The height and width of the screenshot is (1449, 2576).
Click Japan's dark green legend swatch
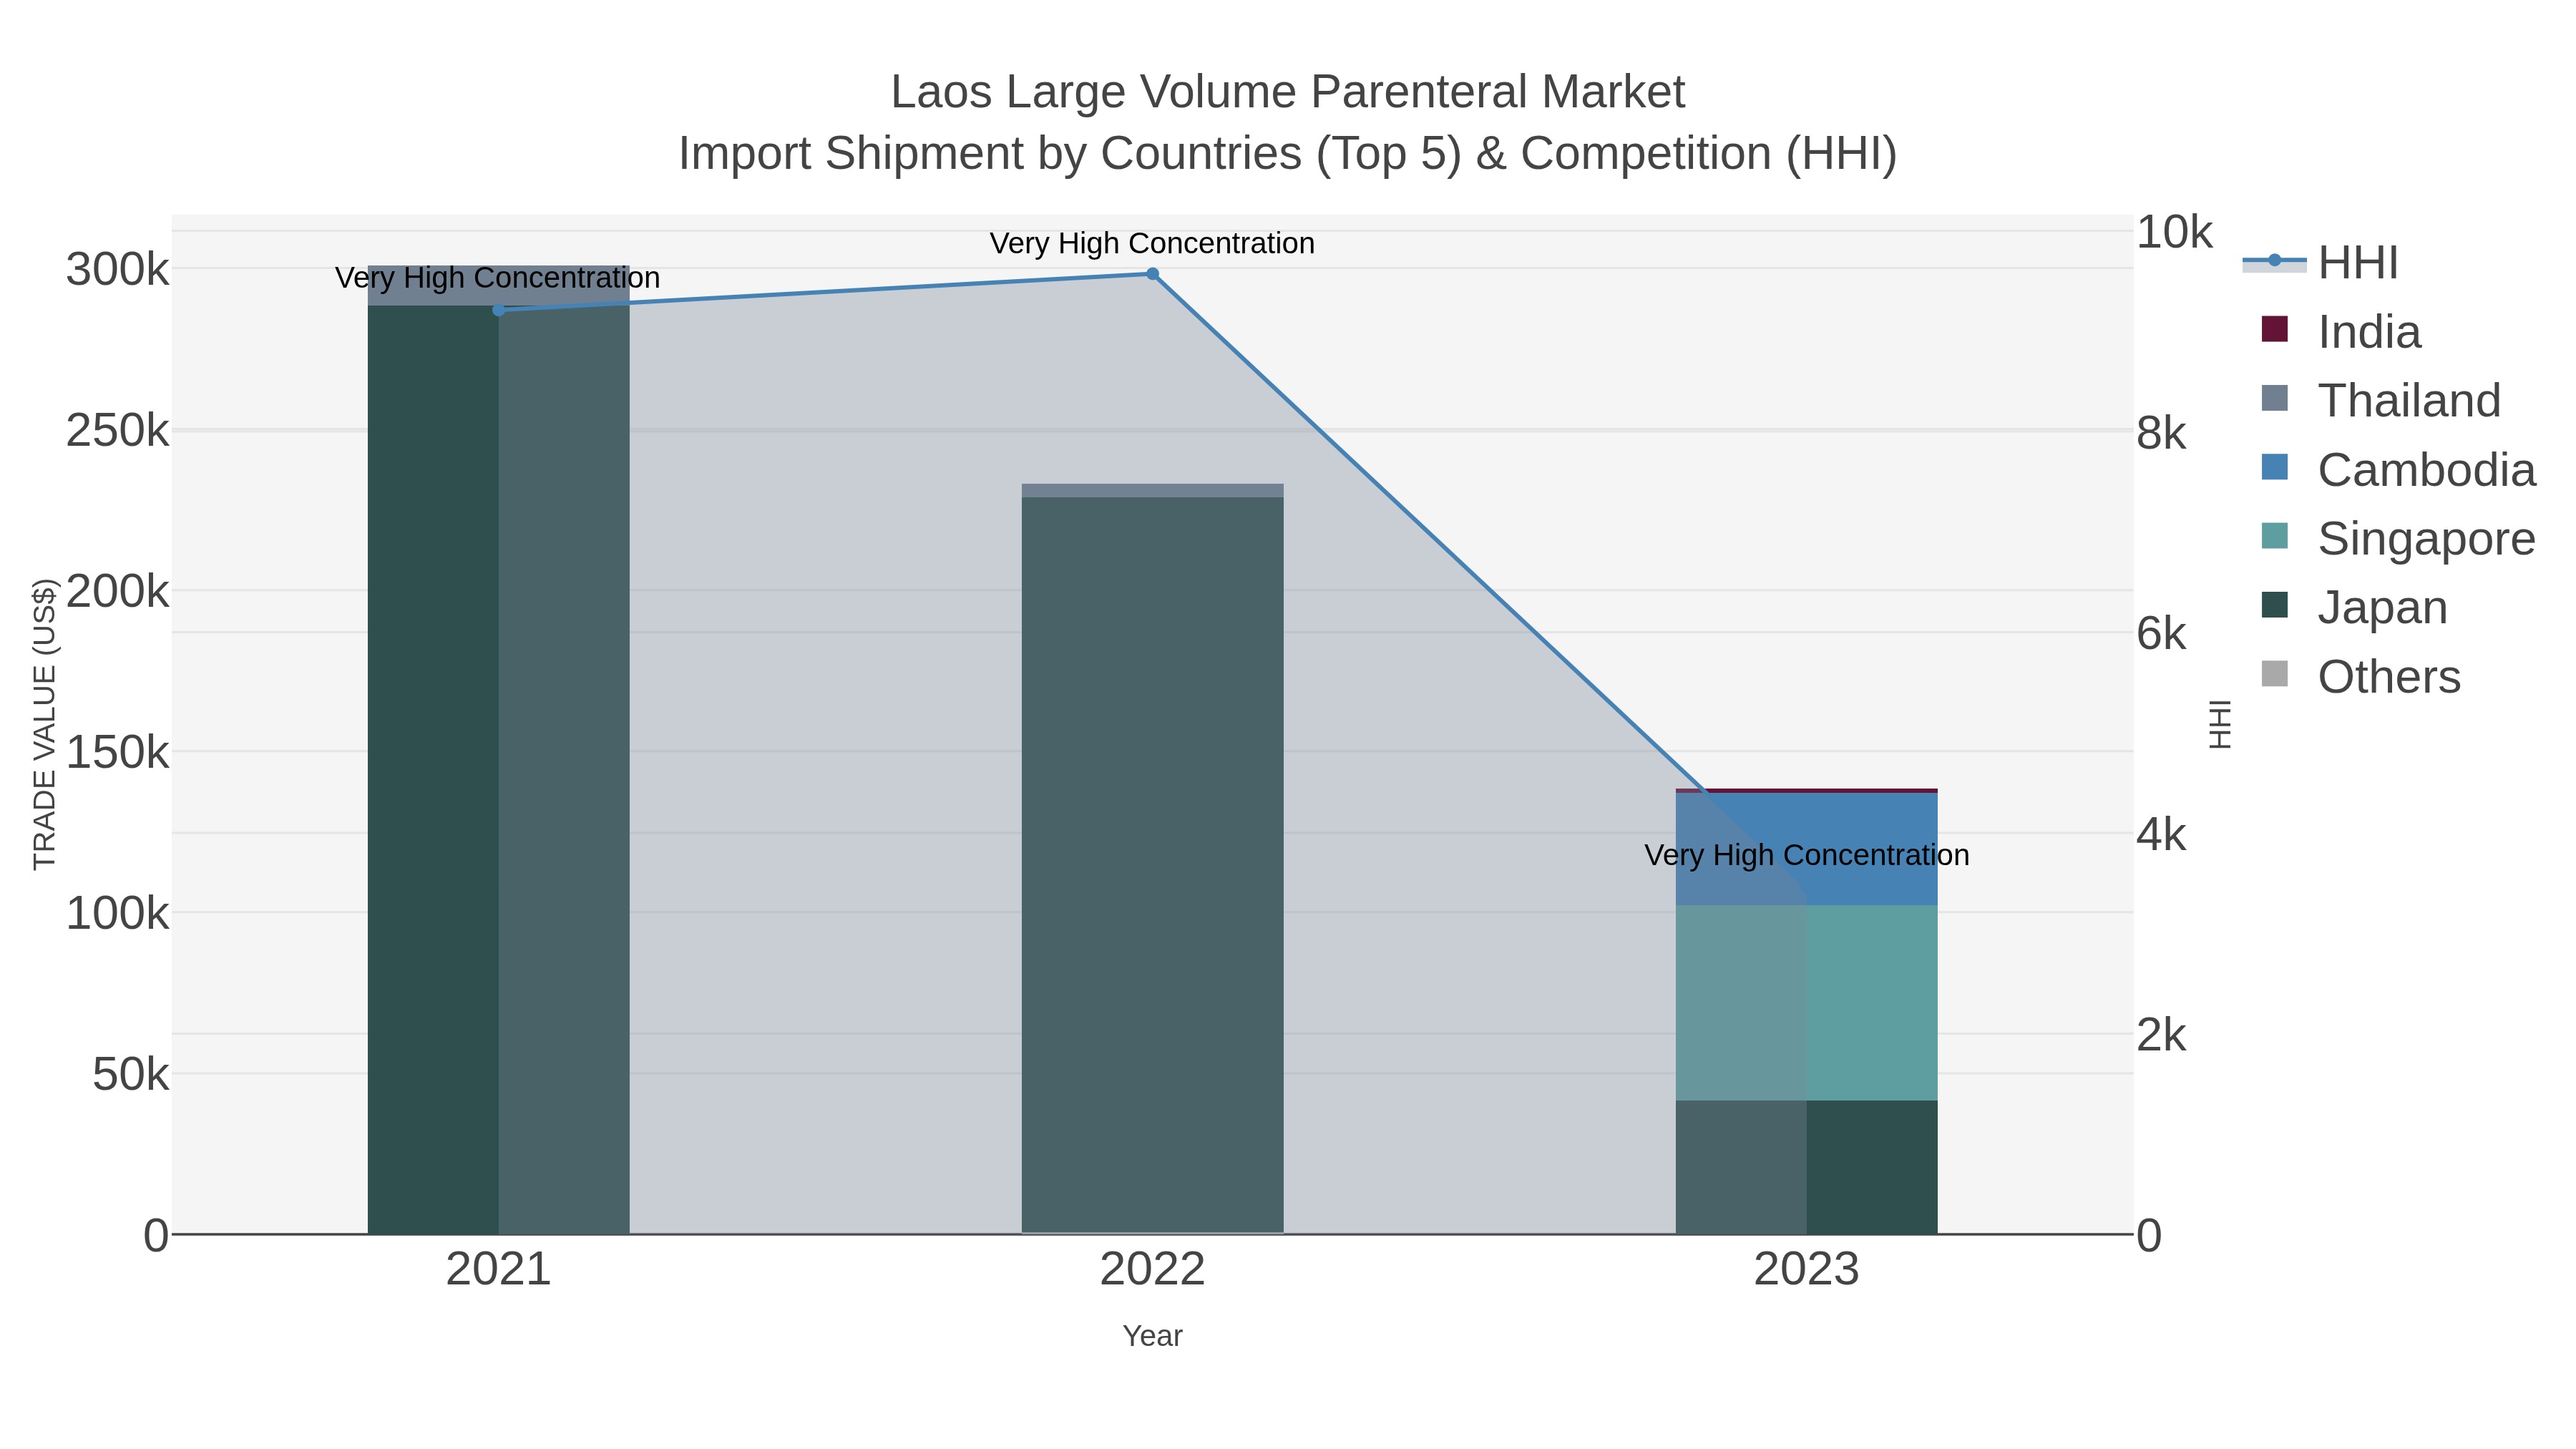click(x=2275, y=605)
